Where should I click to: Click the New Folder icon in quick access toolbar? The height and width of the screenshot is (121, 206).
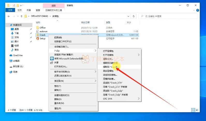tap(18, 5)
